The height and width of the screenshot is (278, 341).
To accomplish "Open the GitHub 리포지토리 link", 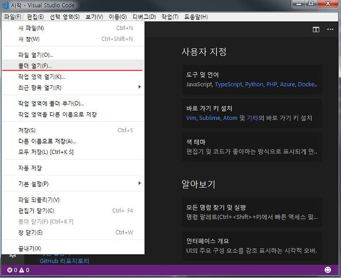I will (x=64, y=261).
